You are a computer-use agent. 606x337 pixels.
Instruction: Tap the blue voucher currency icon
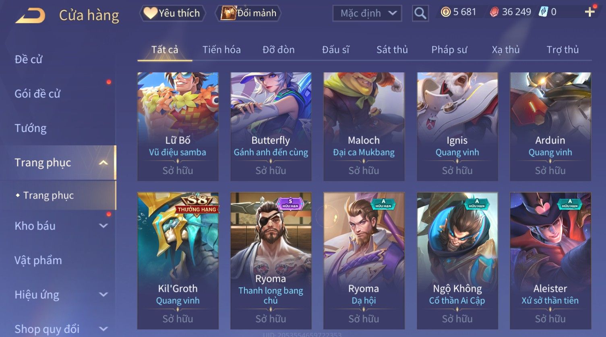[543, 12]
